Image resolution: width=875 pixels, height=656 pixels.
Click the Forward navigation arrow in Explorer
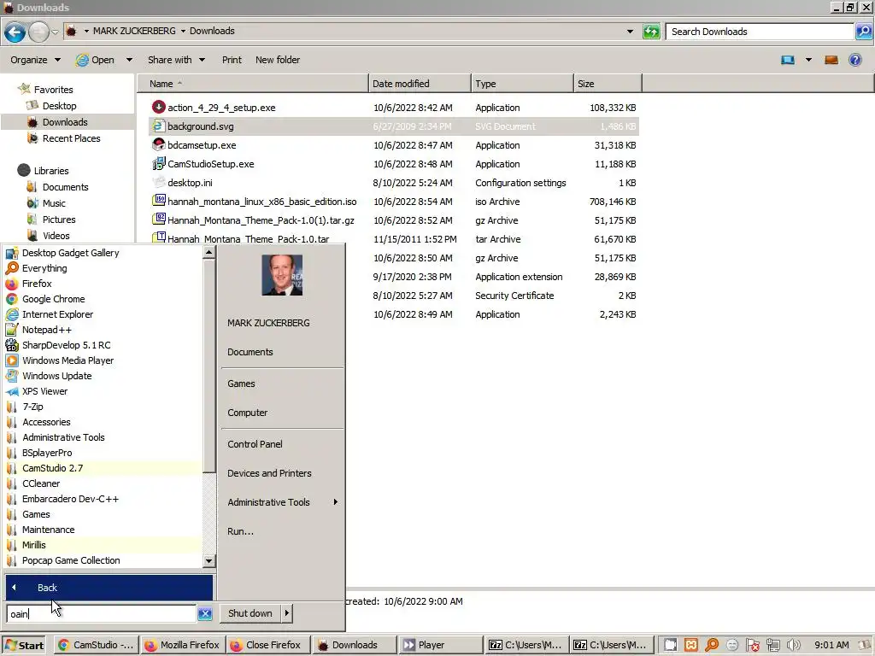coord(38,32)
